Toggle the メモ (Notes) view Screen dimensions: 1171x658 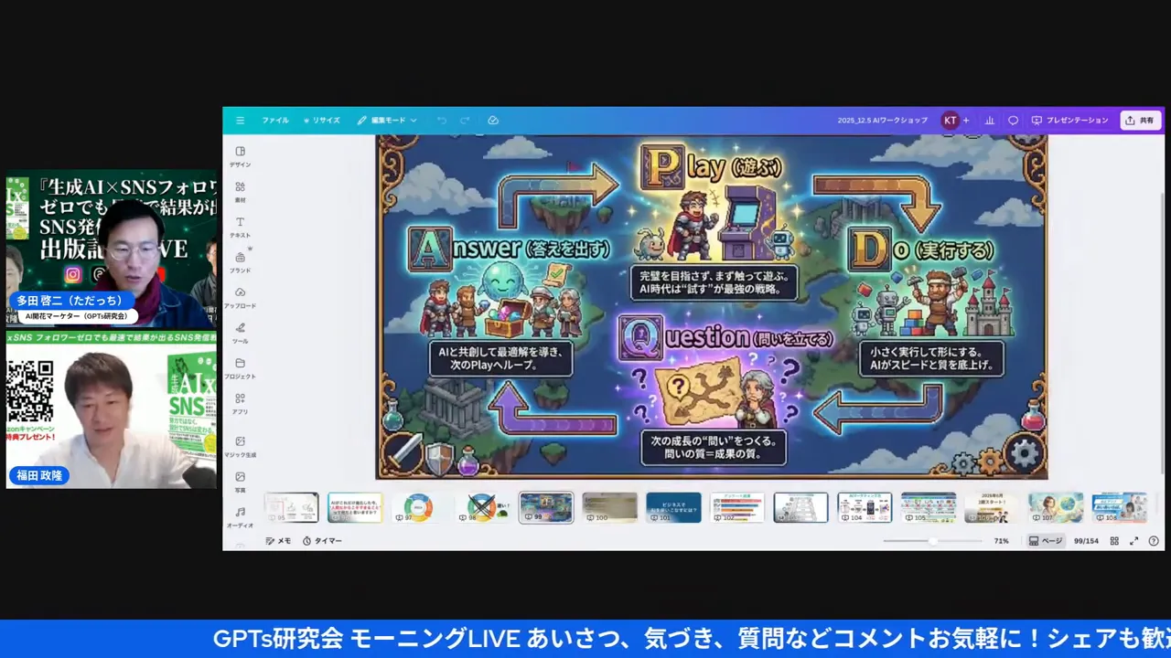click(x=279, y=540)
